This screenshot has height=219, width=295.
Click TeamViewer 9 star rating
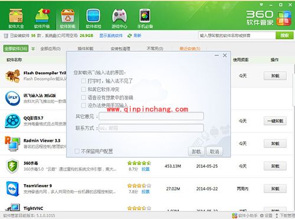pos(139,185)
